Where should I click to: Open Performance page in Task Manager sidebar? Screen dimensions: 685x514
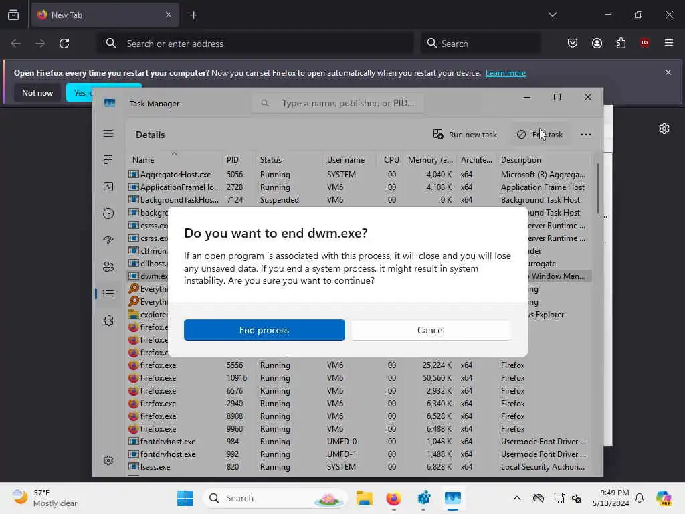coord(108,187)
